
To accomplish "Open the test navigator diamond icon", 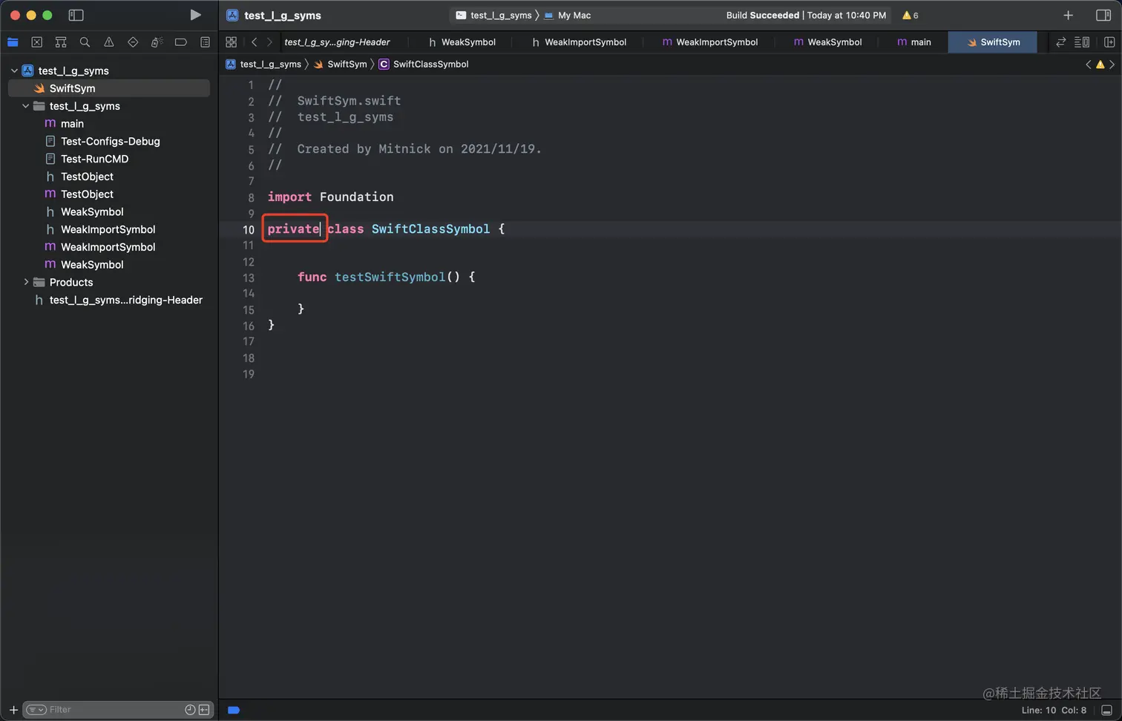I will (x=133, y=42).
